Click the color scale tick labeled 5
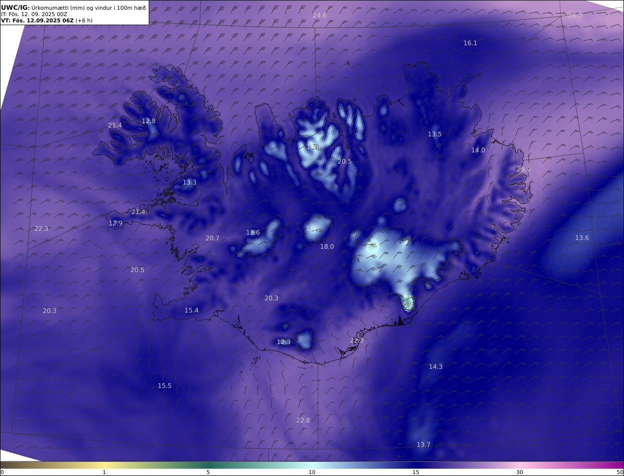Viewport: 624px width, 476px height. click(208, 472)
